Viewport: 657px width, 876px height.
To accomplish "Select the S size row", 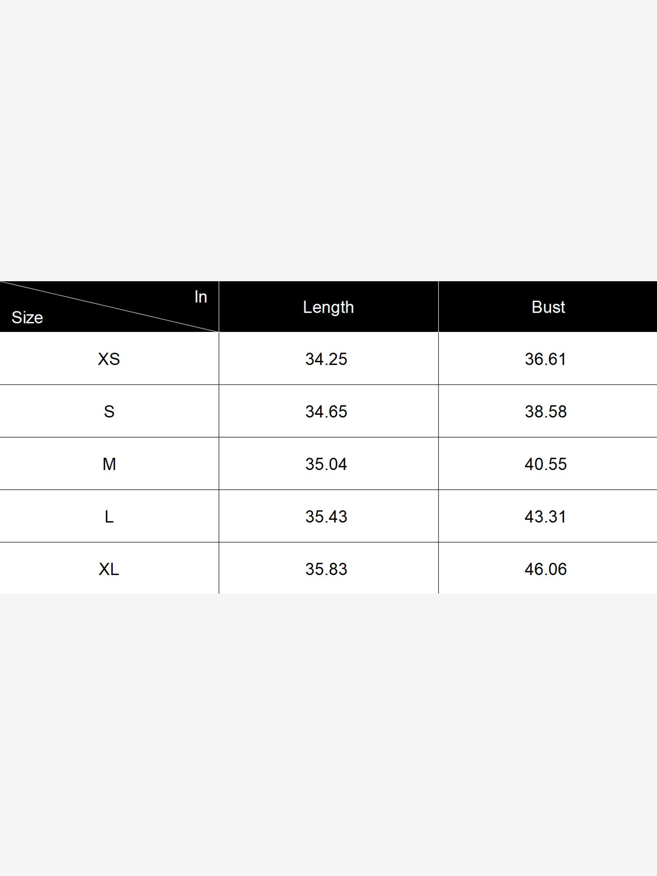I will (328, 411).
